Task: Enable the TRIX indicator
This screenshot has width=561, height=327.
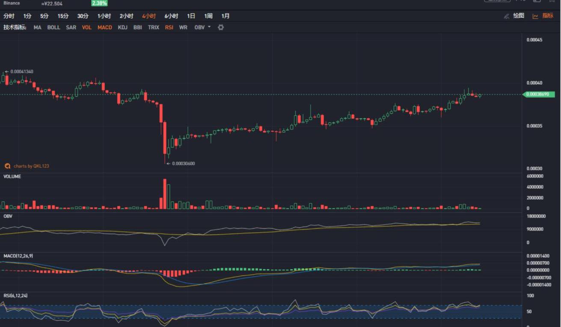Action: 154,27
